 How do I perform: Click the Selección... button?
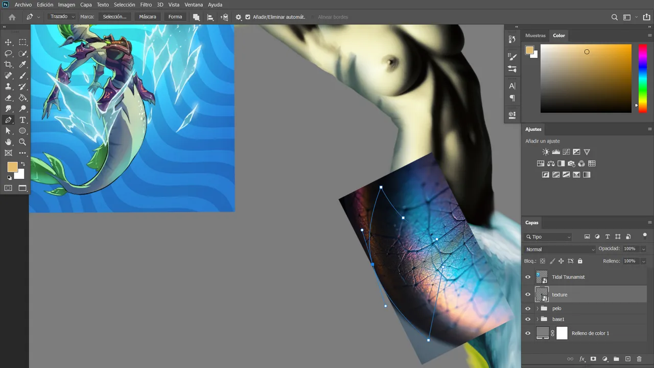click(114, 17)
